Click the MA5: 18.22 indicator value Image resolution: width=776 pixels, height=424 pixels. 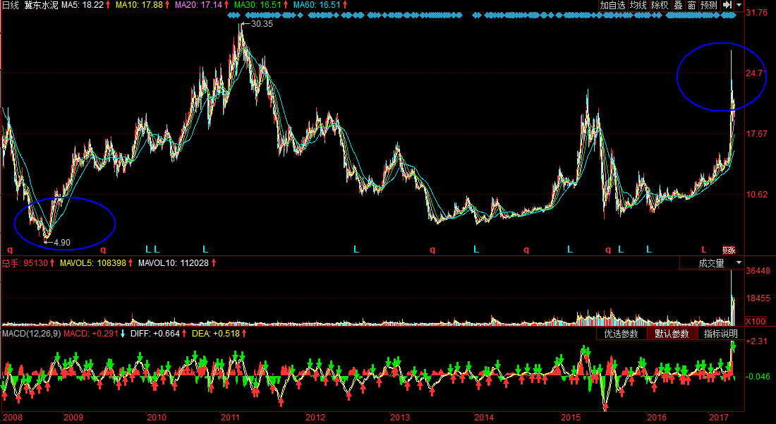(83, 6)
